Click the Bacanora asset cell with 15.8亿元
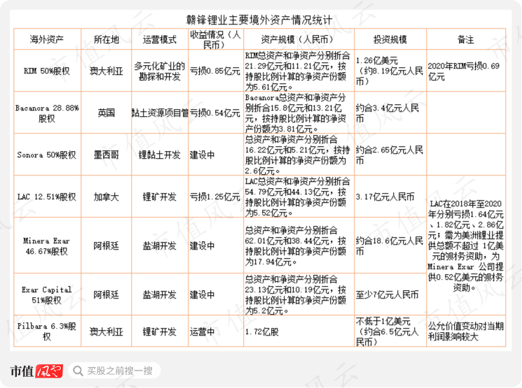Screen dimensions: 522x388 pos(298,113)
